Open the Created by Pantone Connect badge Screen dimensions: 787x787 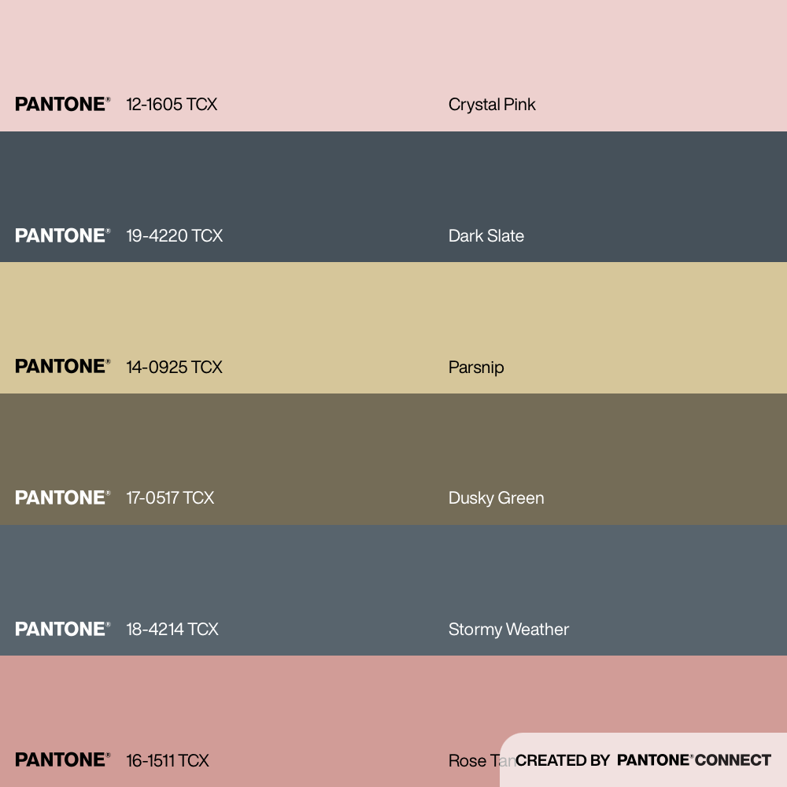pyautogui.click(x=643, y=760)
